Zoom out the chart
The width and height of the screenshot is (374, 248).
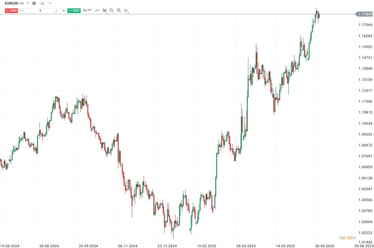tap(112, 11)
